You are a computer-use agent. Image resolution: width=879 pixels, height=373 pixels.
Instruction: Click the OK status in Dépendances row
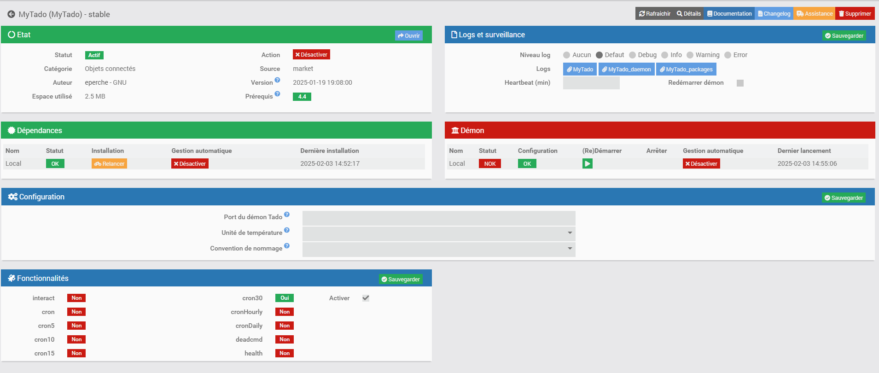55,163
